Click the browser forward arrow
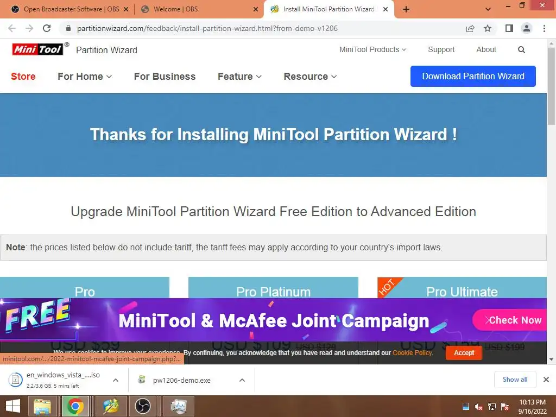 pyautogui.click(x=29, y=28)
